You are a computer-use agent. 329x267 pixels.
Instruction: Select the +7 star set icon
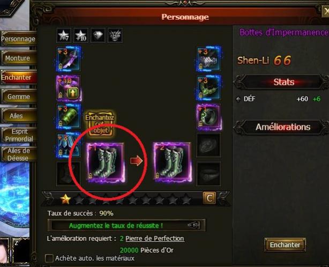pyautogui.click(x=64, y=35)
